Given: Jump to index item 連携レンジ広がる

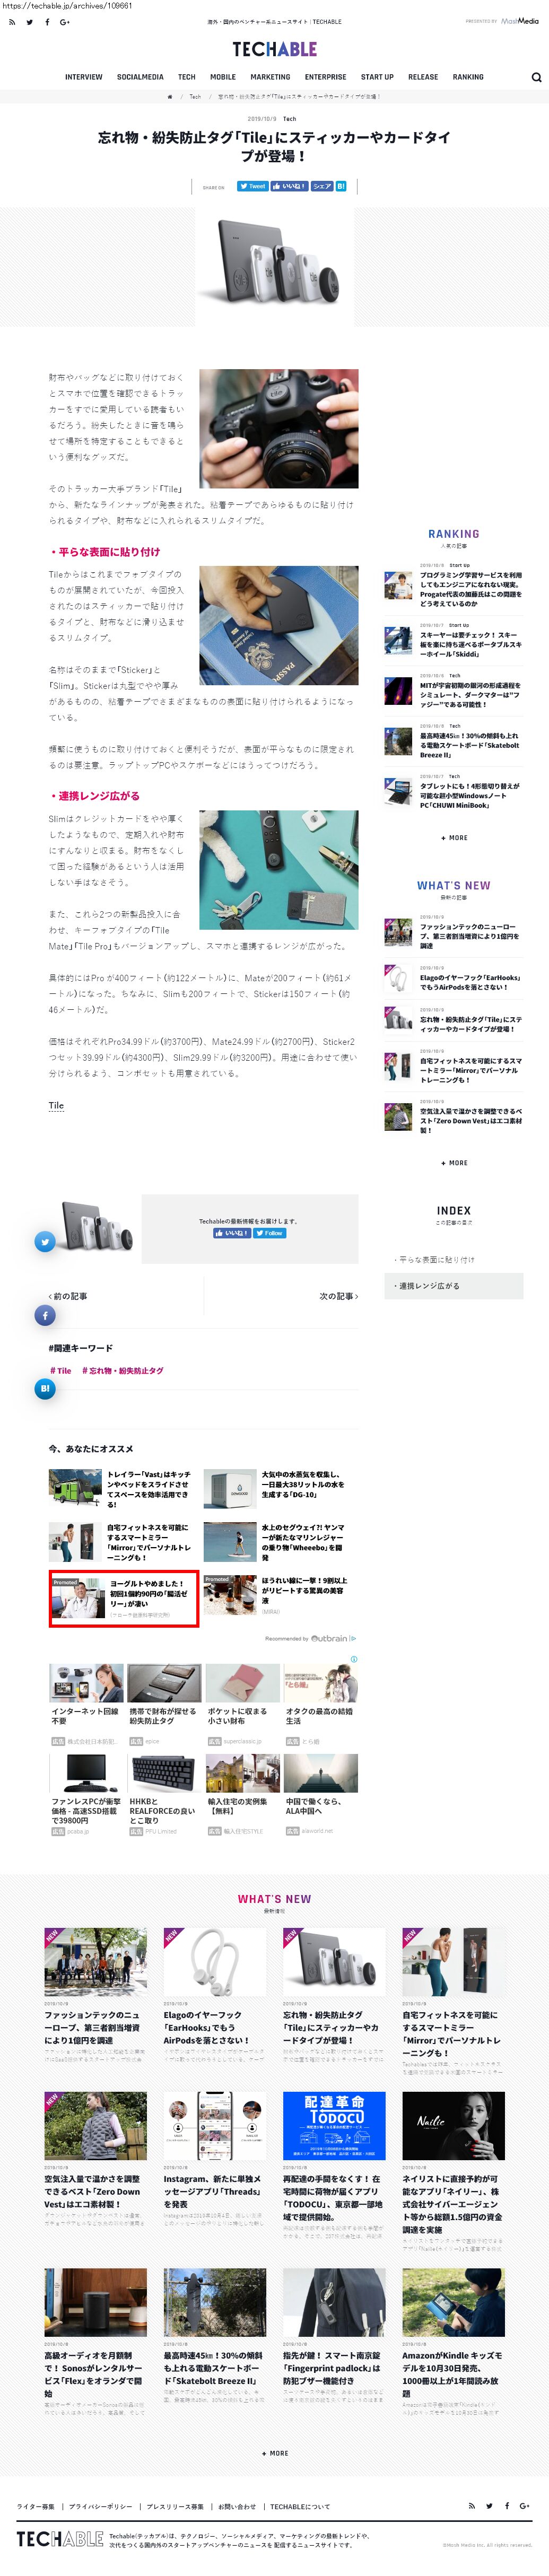Looking at the screenshot, I should click(x=454, y=1286).
